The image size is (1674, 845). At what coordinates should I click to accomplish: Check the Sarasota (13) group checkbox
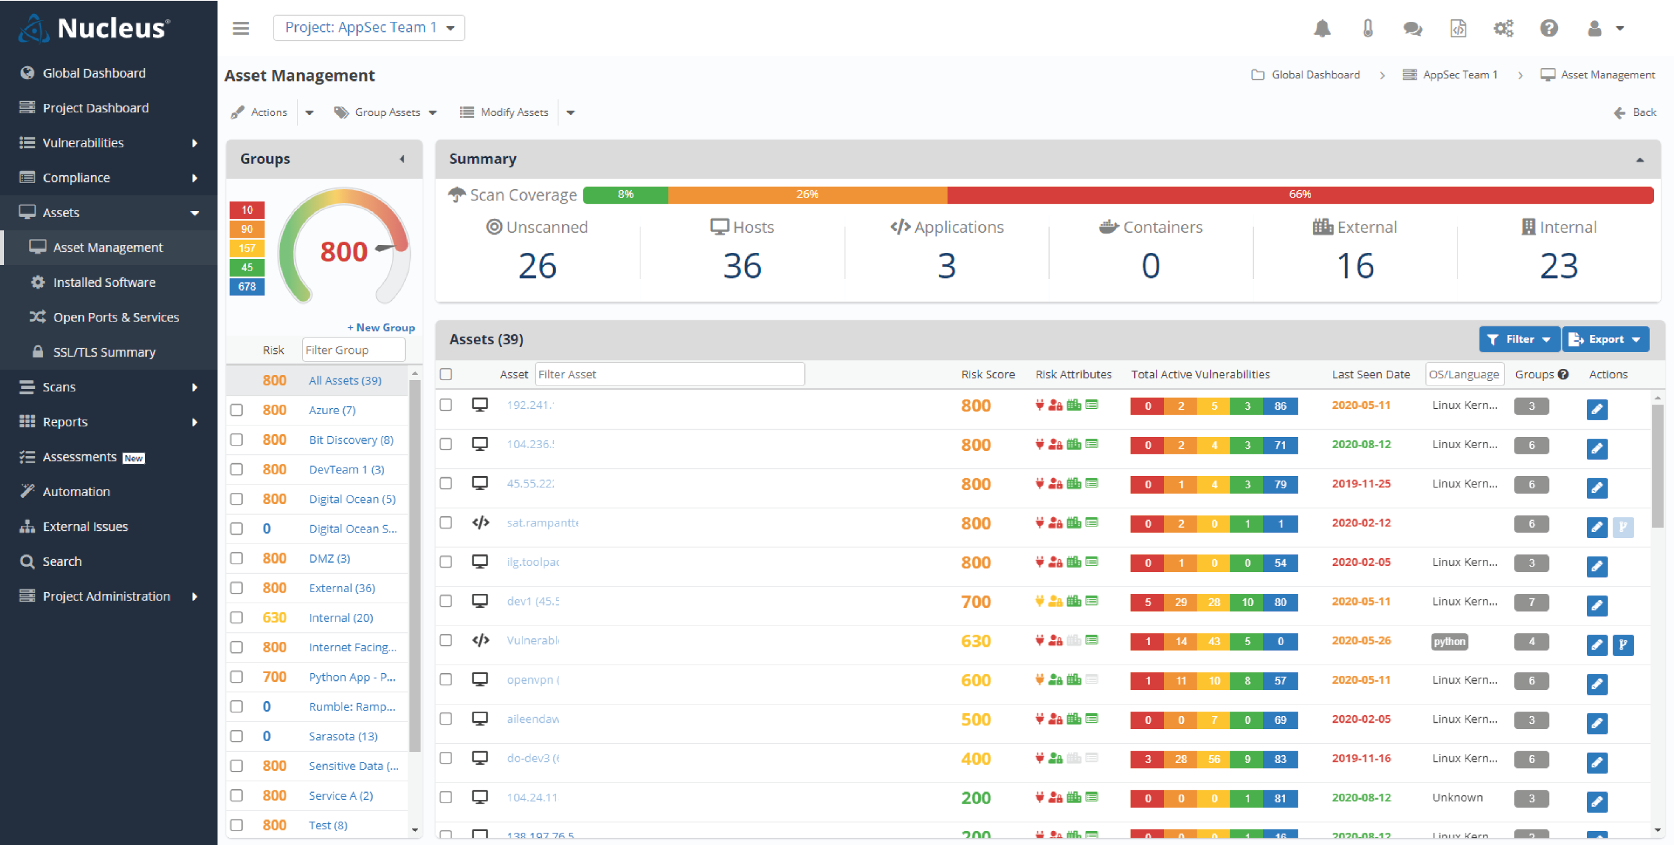(x=237, y=736)
